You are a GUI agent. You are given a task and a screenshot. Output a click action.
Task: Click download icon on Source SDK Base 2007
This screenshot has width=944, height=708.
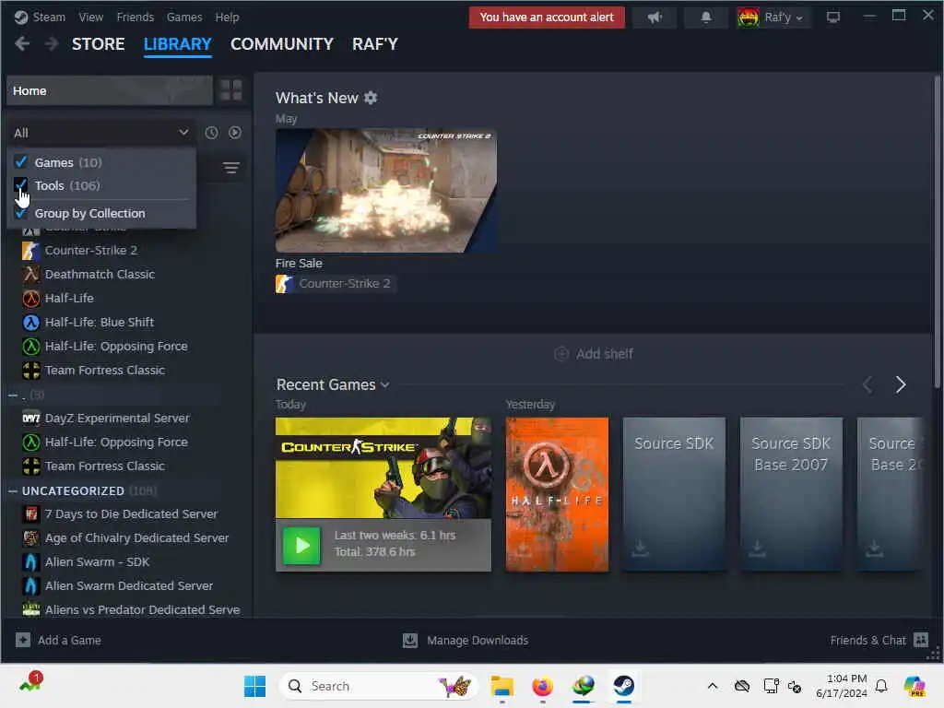click(758, 548)
